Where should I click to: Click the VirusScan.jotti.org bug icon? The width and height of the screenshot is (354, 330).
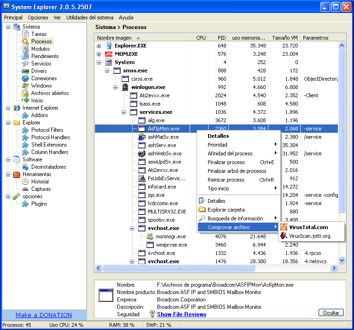(x=284, y=236)
